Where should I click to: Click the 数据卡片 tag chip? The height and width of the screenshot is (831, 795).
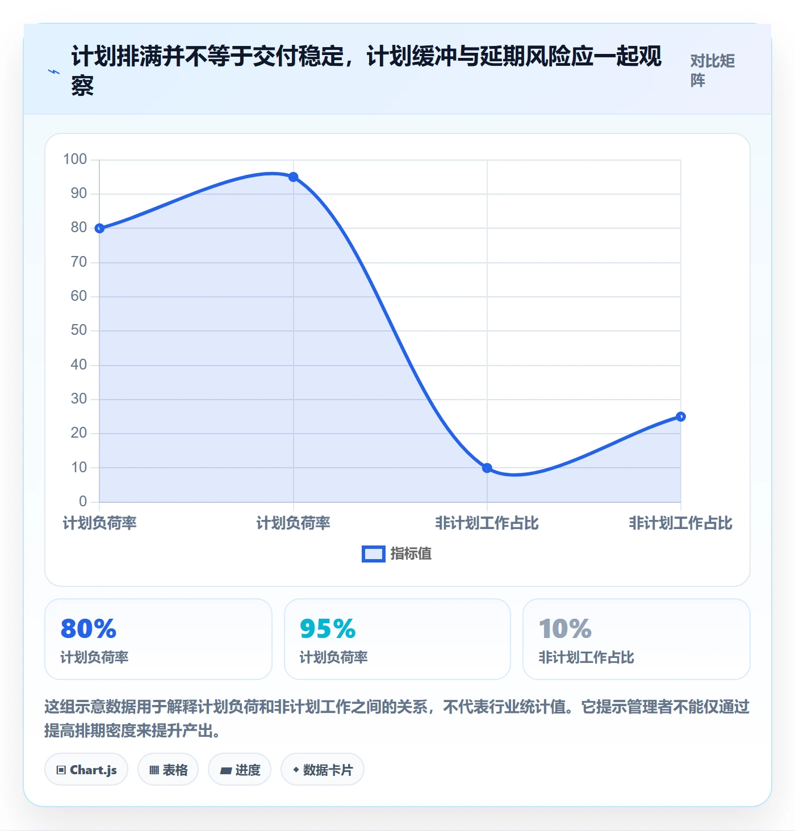coord(323,770)
